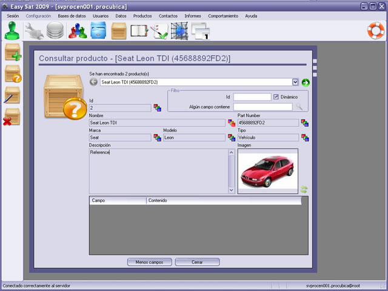Open the Informes menu

(x=193, y=16)
